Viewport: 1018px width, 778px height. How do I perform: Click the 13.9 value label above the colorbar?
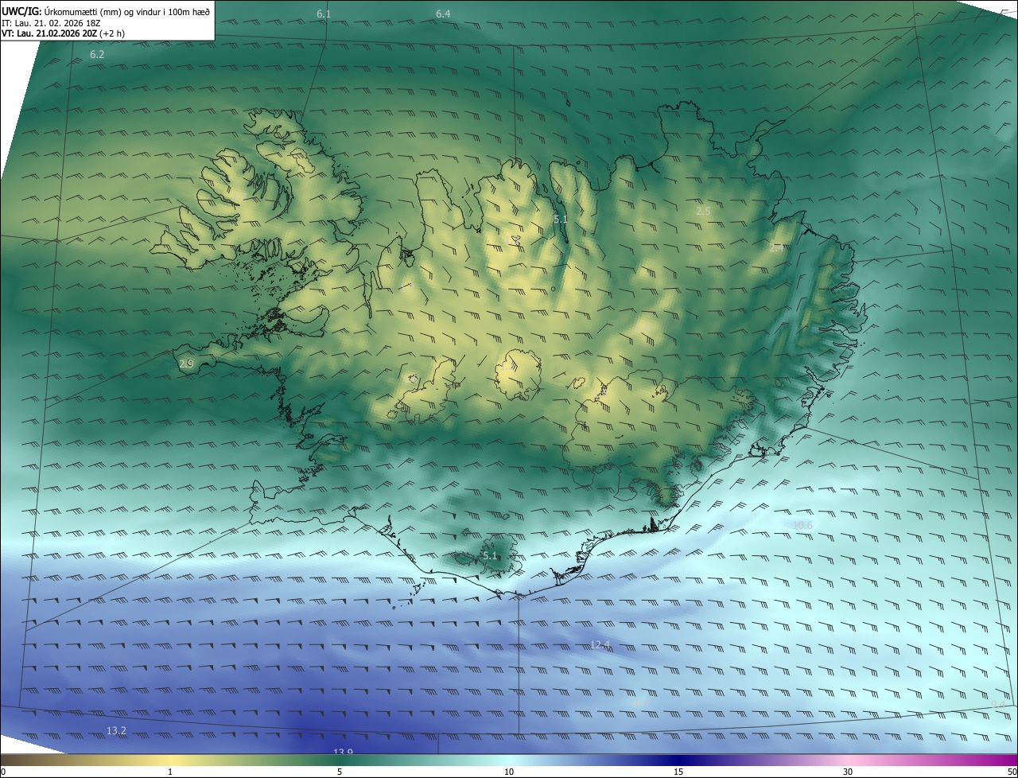tap(343, 752)
